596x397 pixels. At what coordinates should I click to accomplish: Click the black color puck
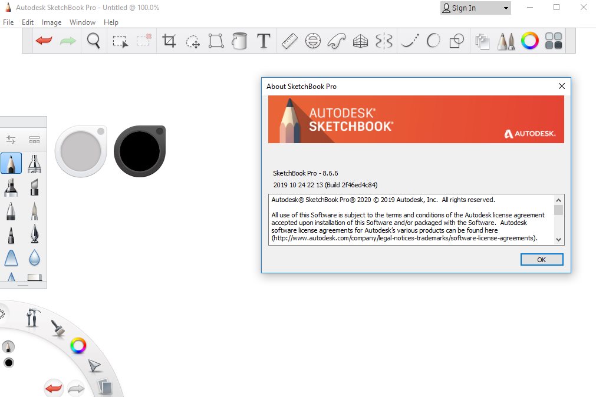[140, 151]
